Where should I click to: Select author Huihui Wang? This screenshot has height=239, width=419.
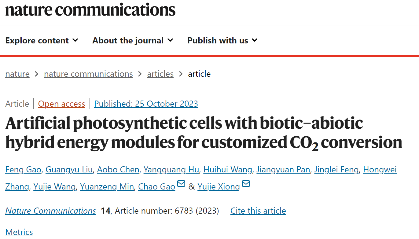[228, 170]
